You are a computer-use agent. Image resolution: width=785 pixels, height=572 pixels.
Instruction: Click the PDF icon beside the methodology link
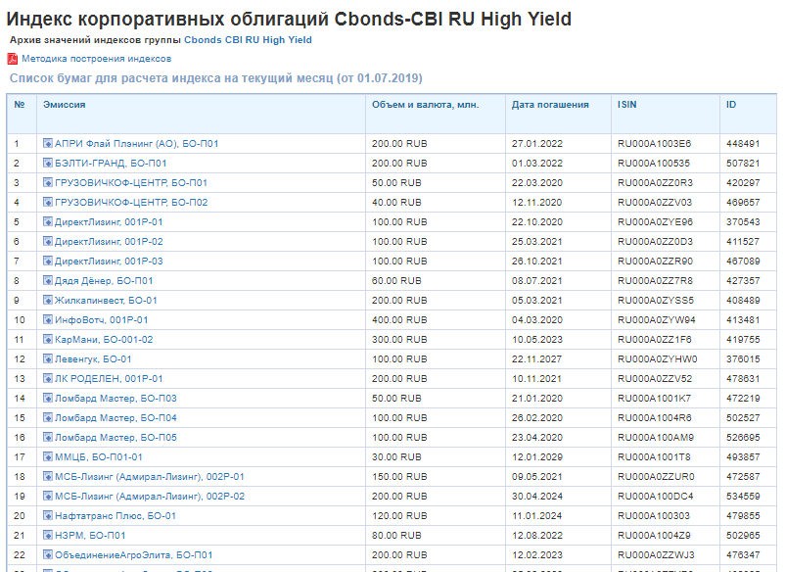click(x=13, y=59)
